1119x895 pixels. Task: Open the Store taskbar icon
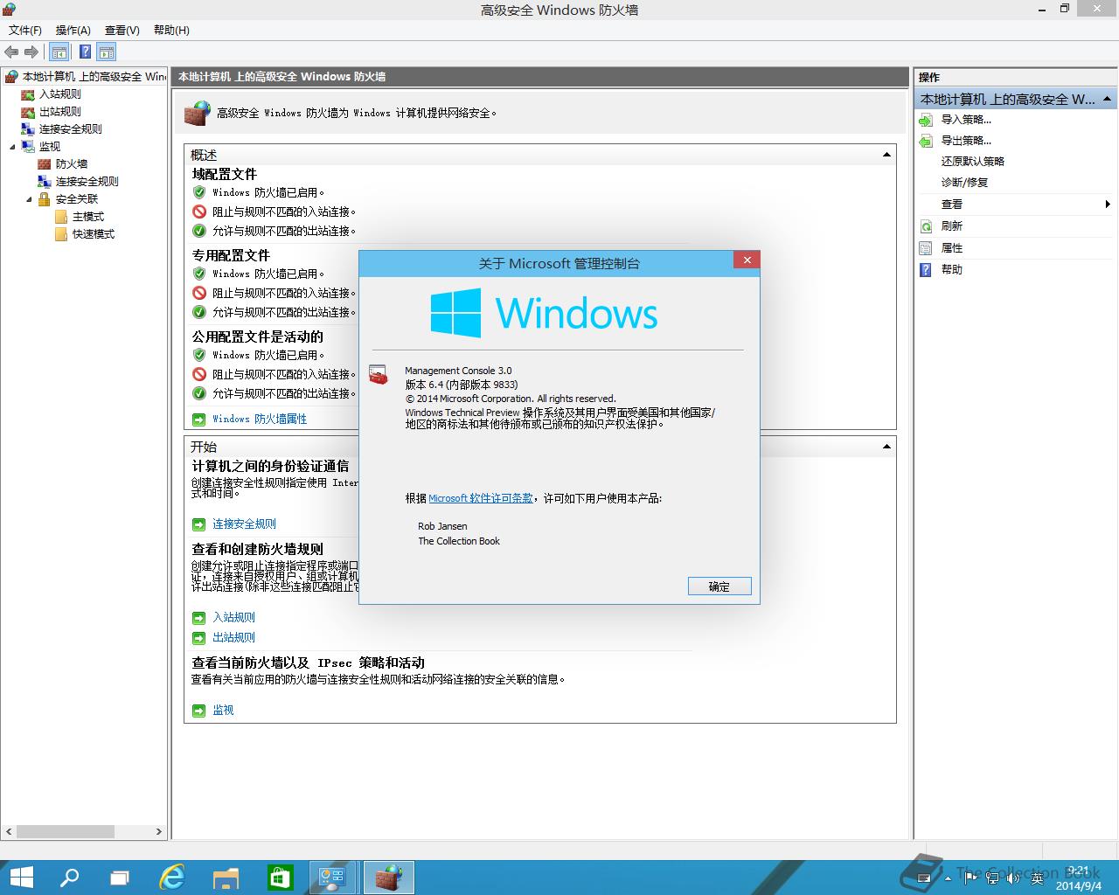pos(280,878)
